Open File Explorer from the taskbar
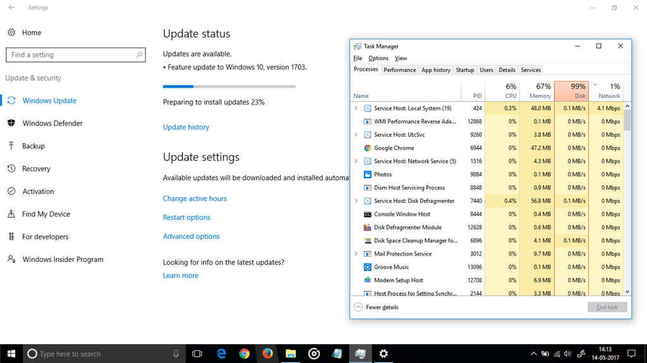Image resolution: width=647 pixels, height=363 pixels. pos(291,354)
